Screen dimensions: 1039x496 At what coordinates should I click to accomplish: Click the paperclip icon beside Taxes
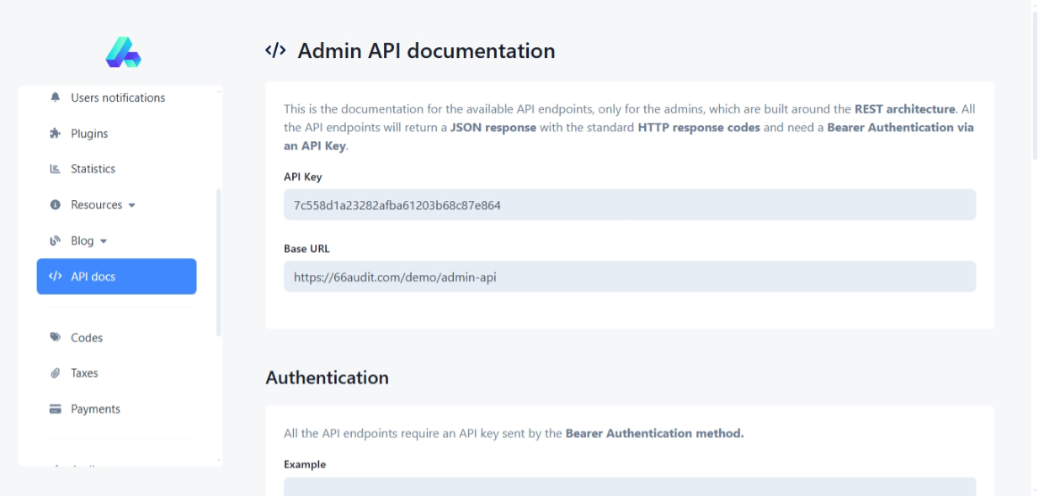click(x=56, y=373)
